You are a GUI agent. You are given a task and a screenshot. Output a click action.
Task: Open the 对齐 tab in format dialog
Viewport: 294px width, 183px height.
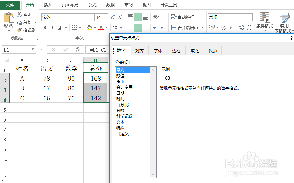coord(139,51)
